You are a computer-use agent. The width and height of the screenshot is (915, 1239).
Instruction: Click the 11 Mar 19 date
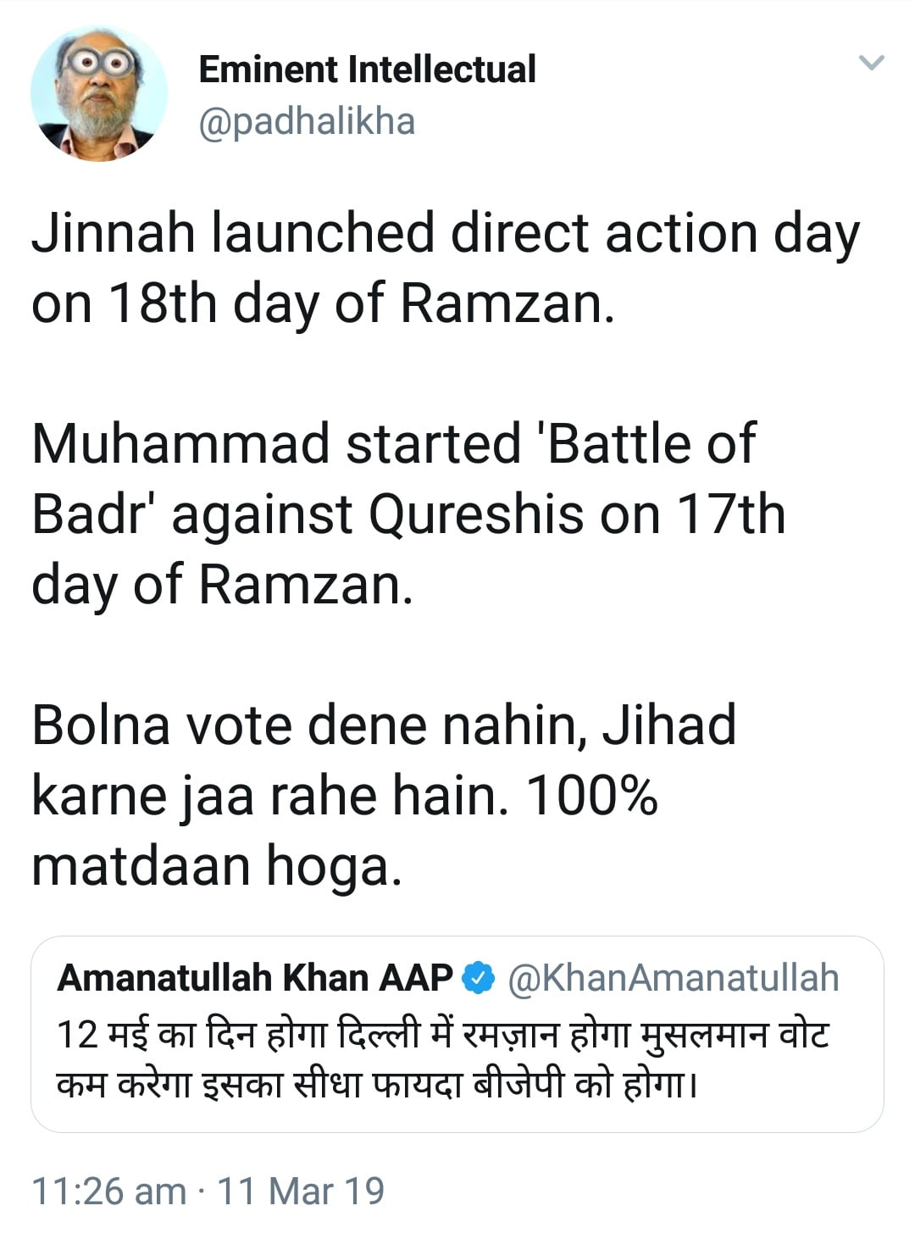click(301, 1191)
